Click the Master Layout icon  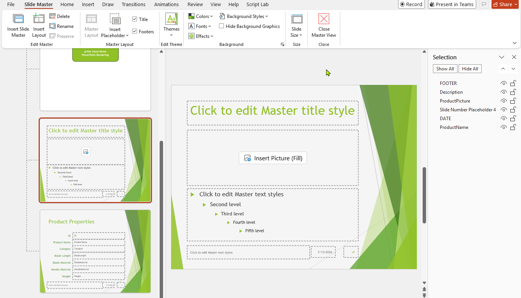[x=91, y=19]
